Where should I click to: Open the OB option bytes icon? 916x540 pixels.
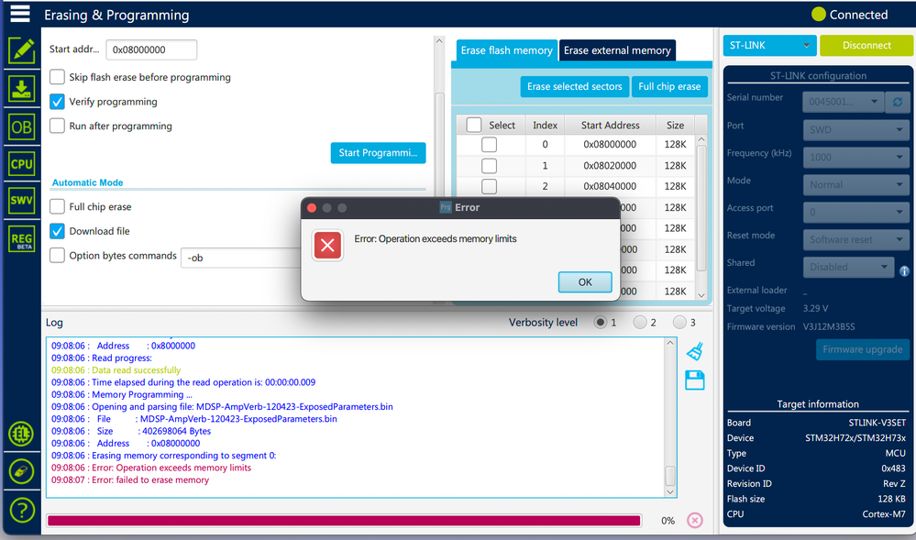(x=22, y=127)
